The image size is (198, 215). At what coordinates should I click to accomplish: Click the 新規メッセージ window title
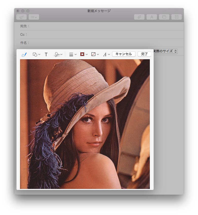click(x=99, y=11)
